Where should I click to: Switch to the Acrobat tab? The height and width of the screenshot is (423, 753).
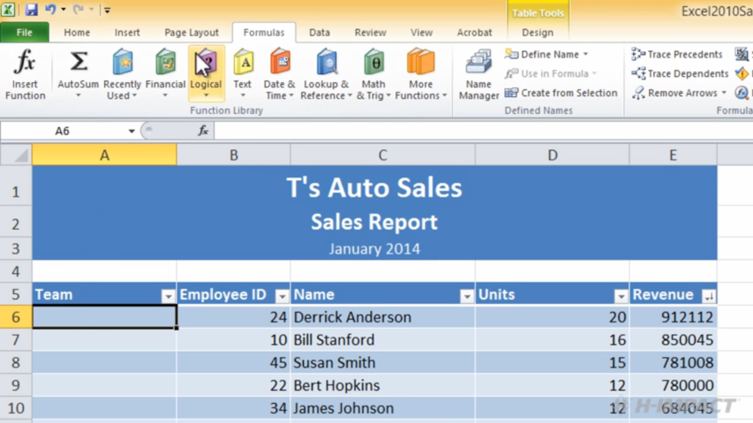tap(474, 33)
